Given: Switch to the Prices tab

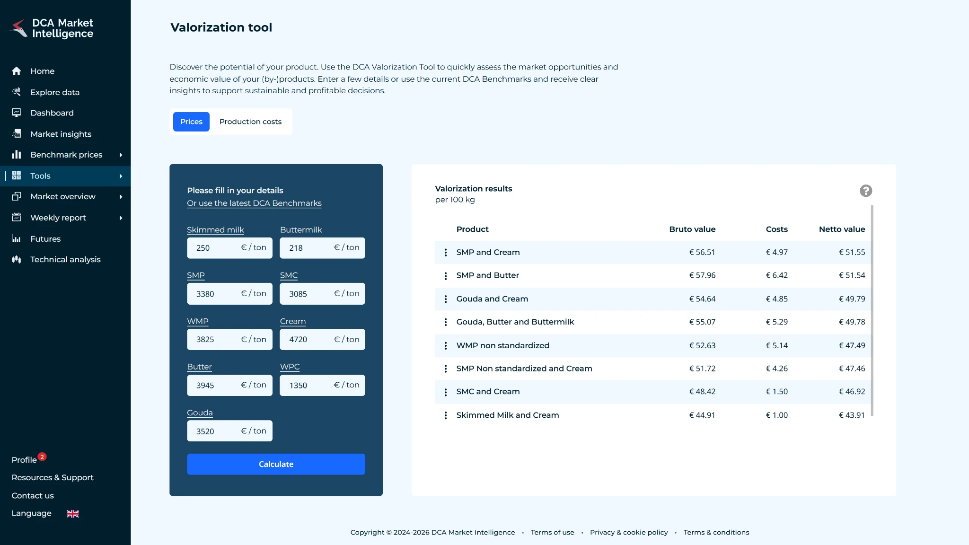Looking at the screenshot, I should tap(191, 122).
